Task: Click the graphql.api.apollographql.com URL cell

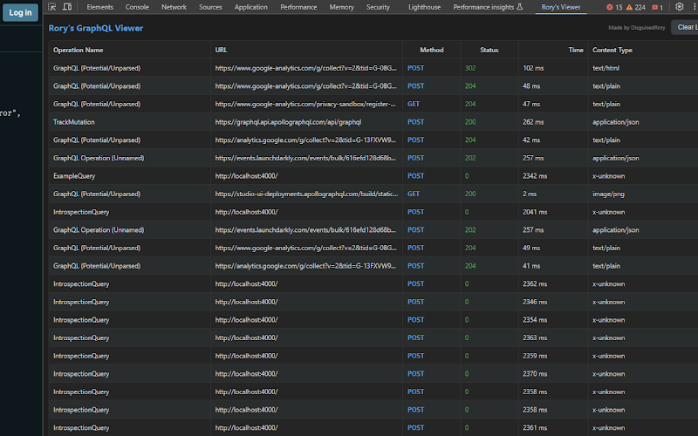Action: pyautogui.click(x=288, y=122)
